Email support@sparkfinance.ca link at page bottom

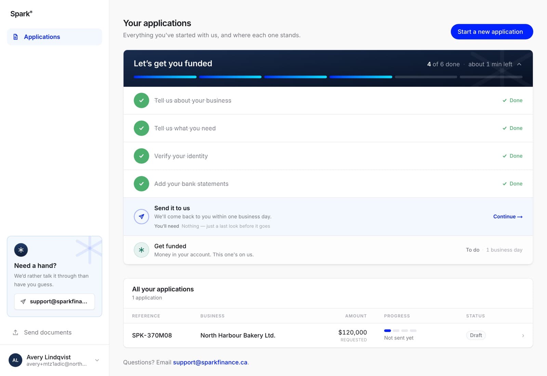[x=210, y=362]
